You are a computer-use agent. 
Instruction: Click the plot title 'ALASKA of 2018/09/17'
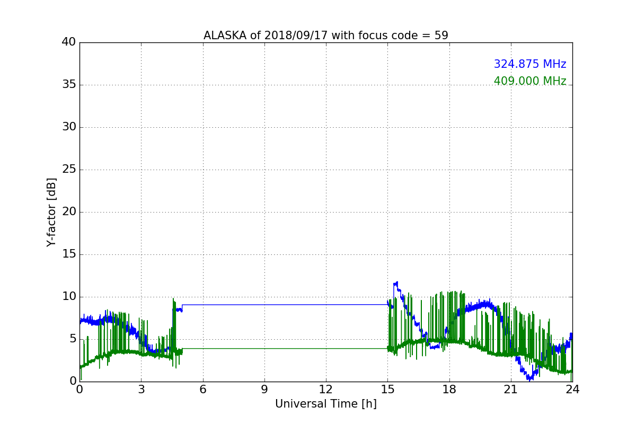coord(326,36)
